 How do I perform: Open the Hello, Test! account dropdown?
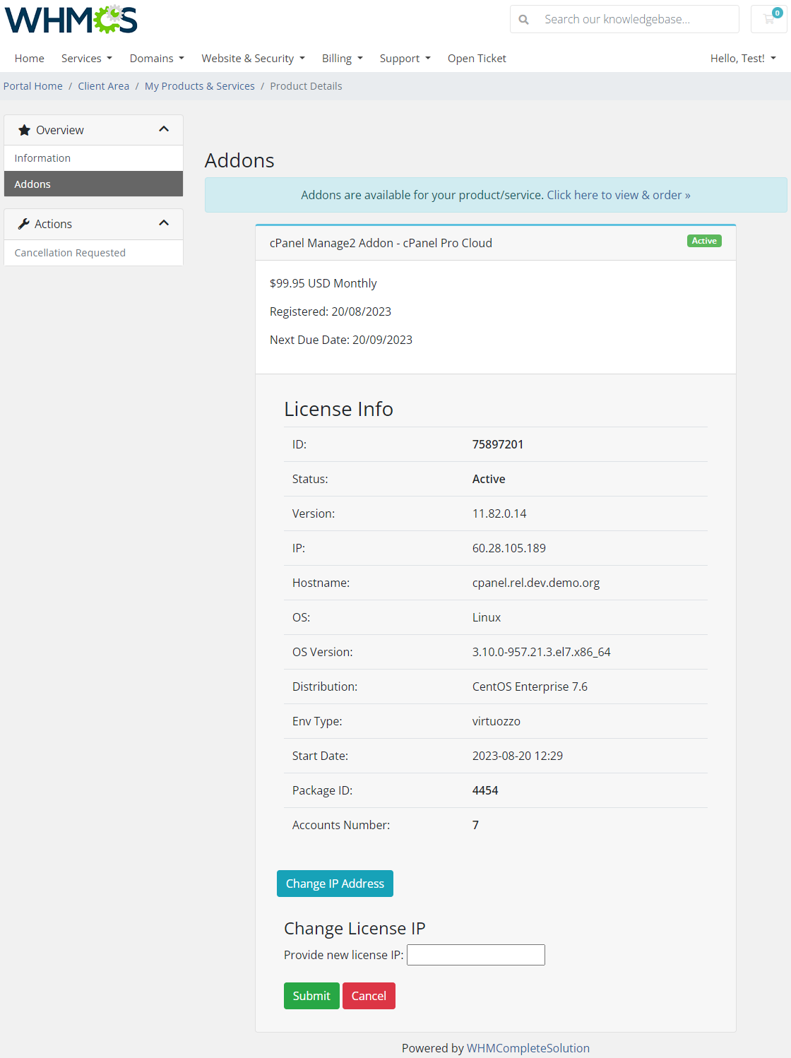pyautogui.click(x=742, y=59)
